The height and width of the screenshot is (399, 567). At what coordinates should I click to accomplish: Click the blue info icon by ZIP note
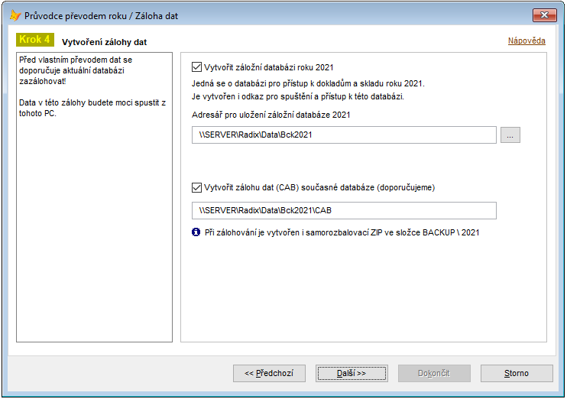(x=196, y=232)
